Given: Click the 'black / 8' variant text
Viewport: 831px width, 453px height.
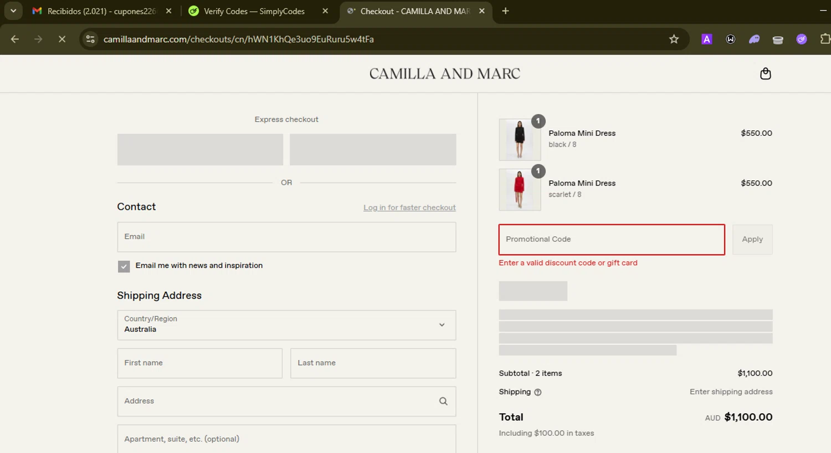Looking at the screenshot, I should click(562, 145).
